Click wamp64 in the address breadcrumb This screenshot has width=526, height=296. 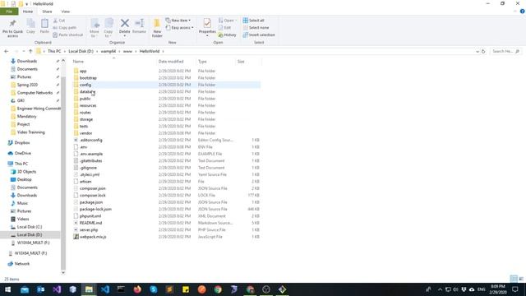108,51
